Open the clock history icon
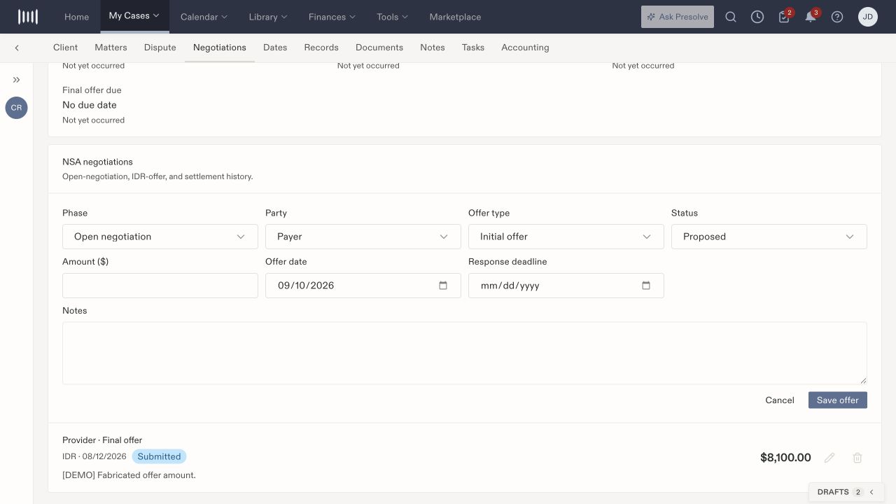This screenshot has height=504, width=896. [757, 17]
